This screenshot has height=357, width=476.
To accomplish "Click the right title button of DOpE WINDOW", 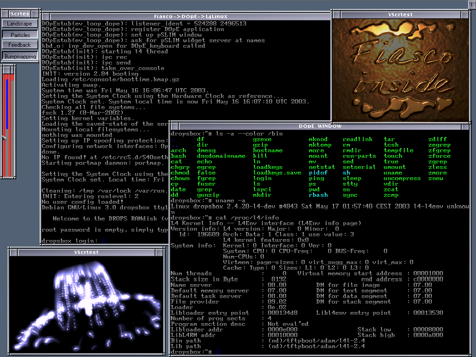I will tap(465, 126).
